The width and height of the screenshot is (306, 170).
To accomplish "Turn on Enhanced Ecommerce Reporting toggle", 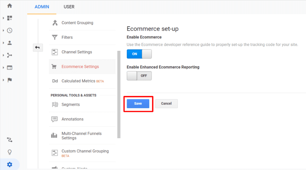I will tap(139, 76).
